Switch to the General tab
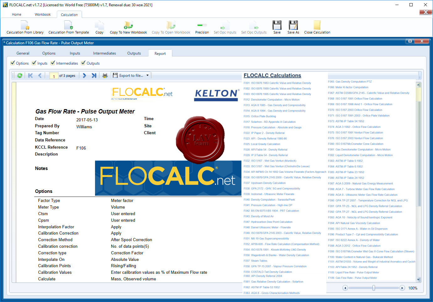The width and height of the screenshot is (433, 302). pyautogui.click(x=23, y=53)
